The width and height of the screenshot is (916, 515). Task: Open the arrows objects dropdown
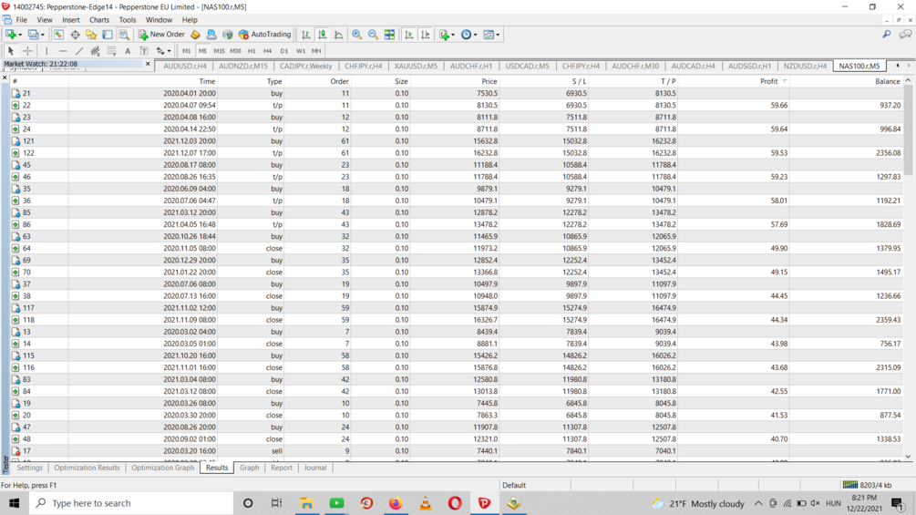coord(163,51)
